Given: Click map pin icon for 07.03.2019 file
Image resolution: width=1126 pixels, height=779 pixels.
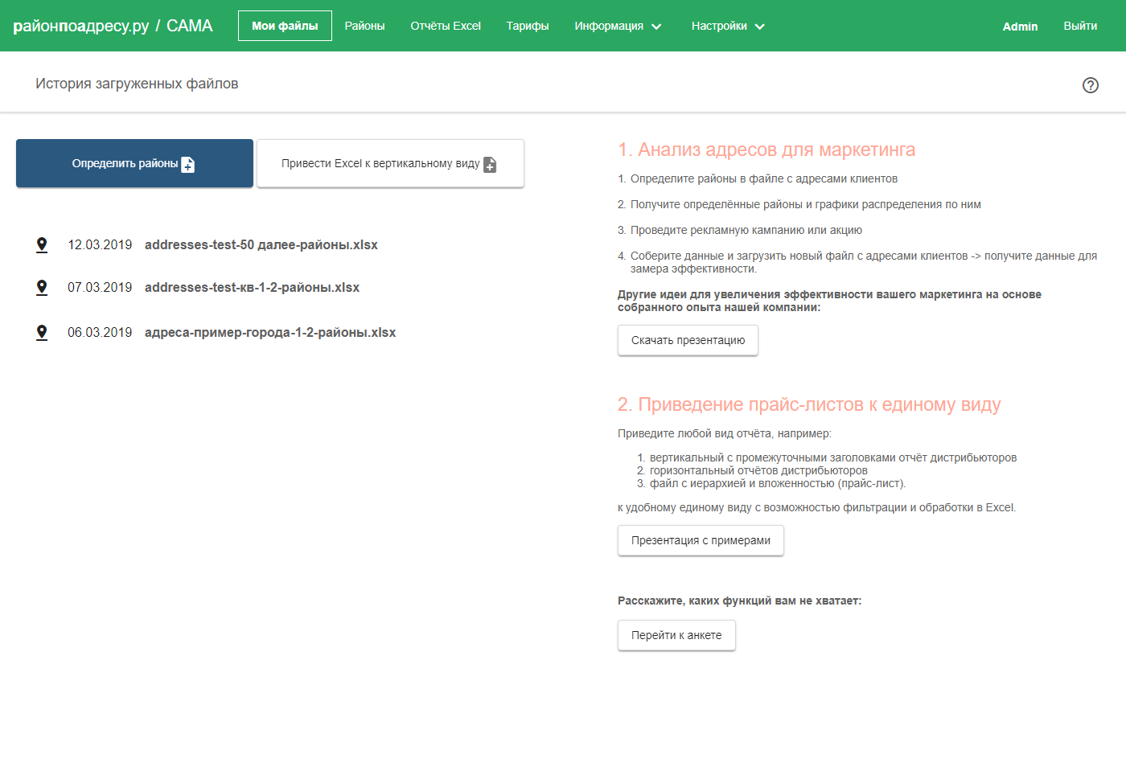Looking at the screenshot, I should 42,288.
